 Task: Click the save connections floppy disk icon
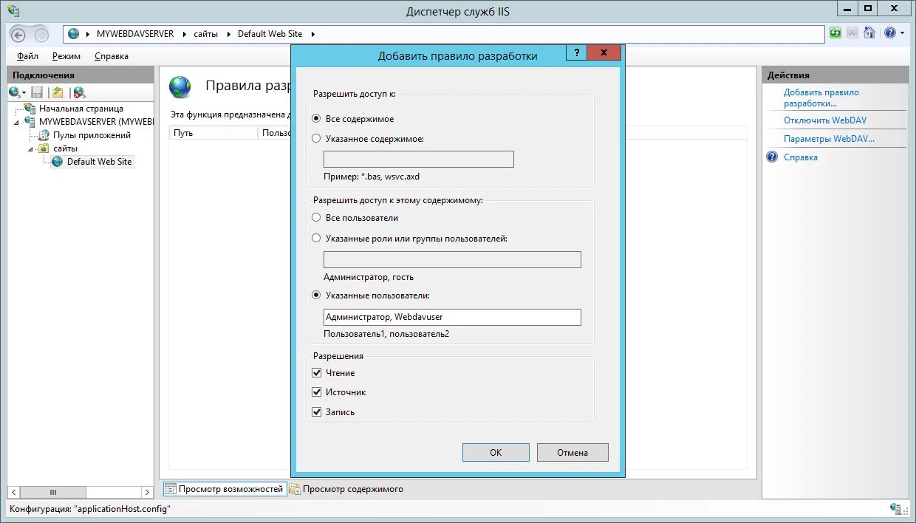(x=37, y=92)
